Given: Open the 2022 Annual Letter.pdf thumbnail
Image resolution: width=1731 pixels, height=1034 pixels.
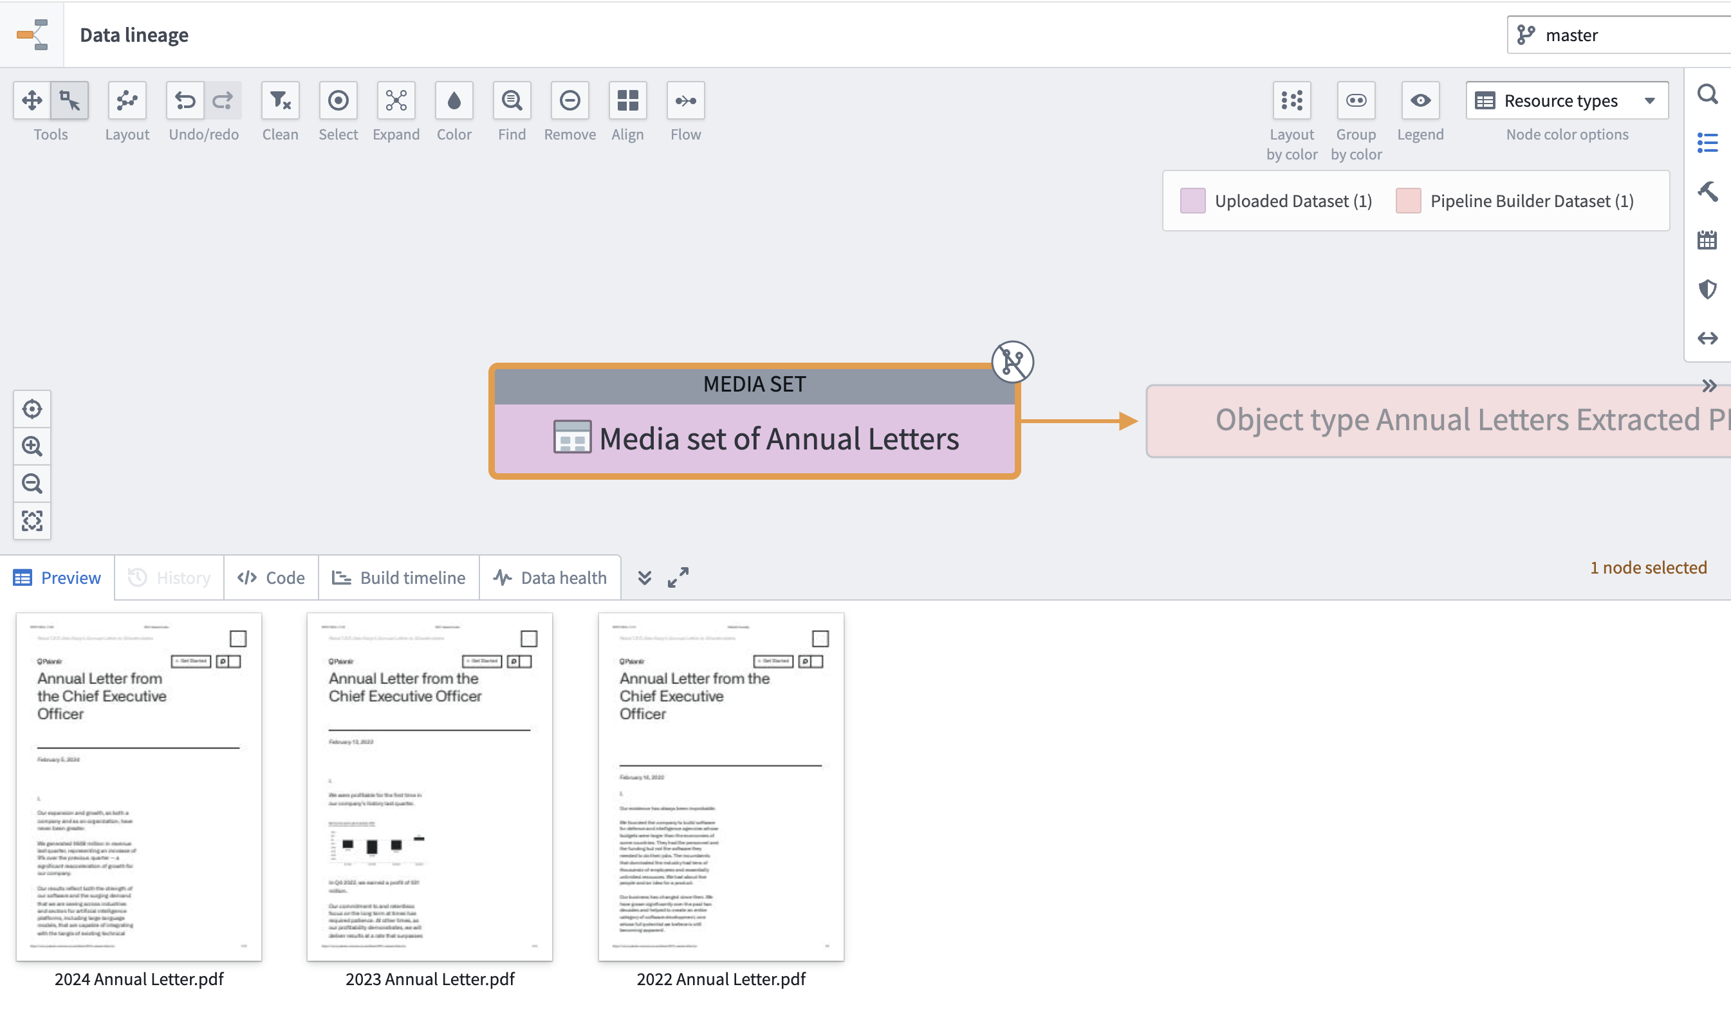Looking at the screenshot, I should 721,787.
